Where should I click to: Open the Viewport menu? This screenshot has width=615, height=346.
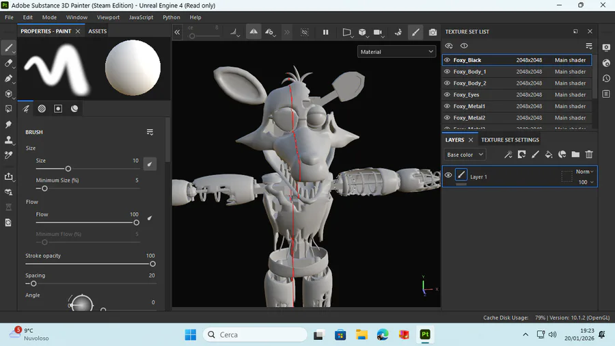point(108,17)
